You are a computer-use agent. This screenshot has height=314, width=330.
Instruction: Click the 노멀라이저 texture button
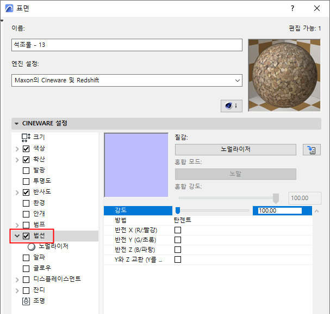[x=235, y=149]
